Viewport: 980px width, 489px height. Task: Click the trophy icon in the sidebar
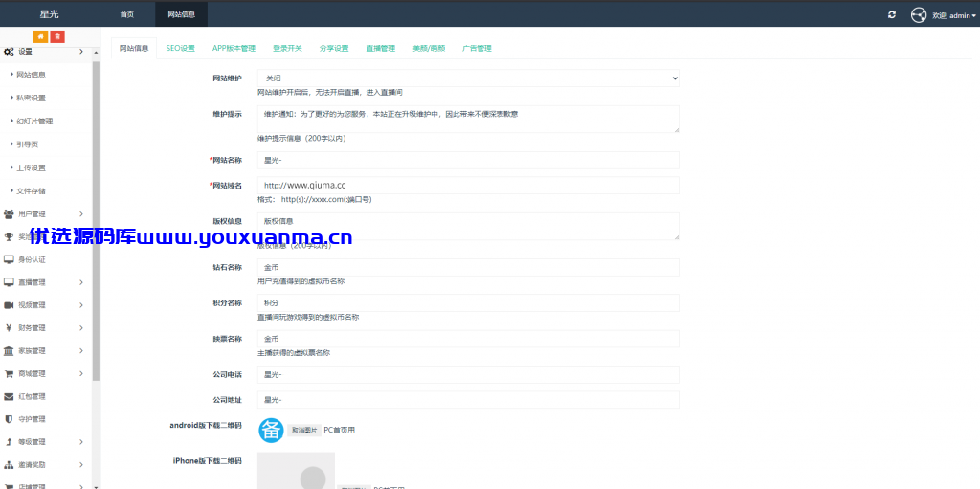pos(9,237)
